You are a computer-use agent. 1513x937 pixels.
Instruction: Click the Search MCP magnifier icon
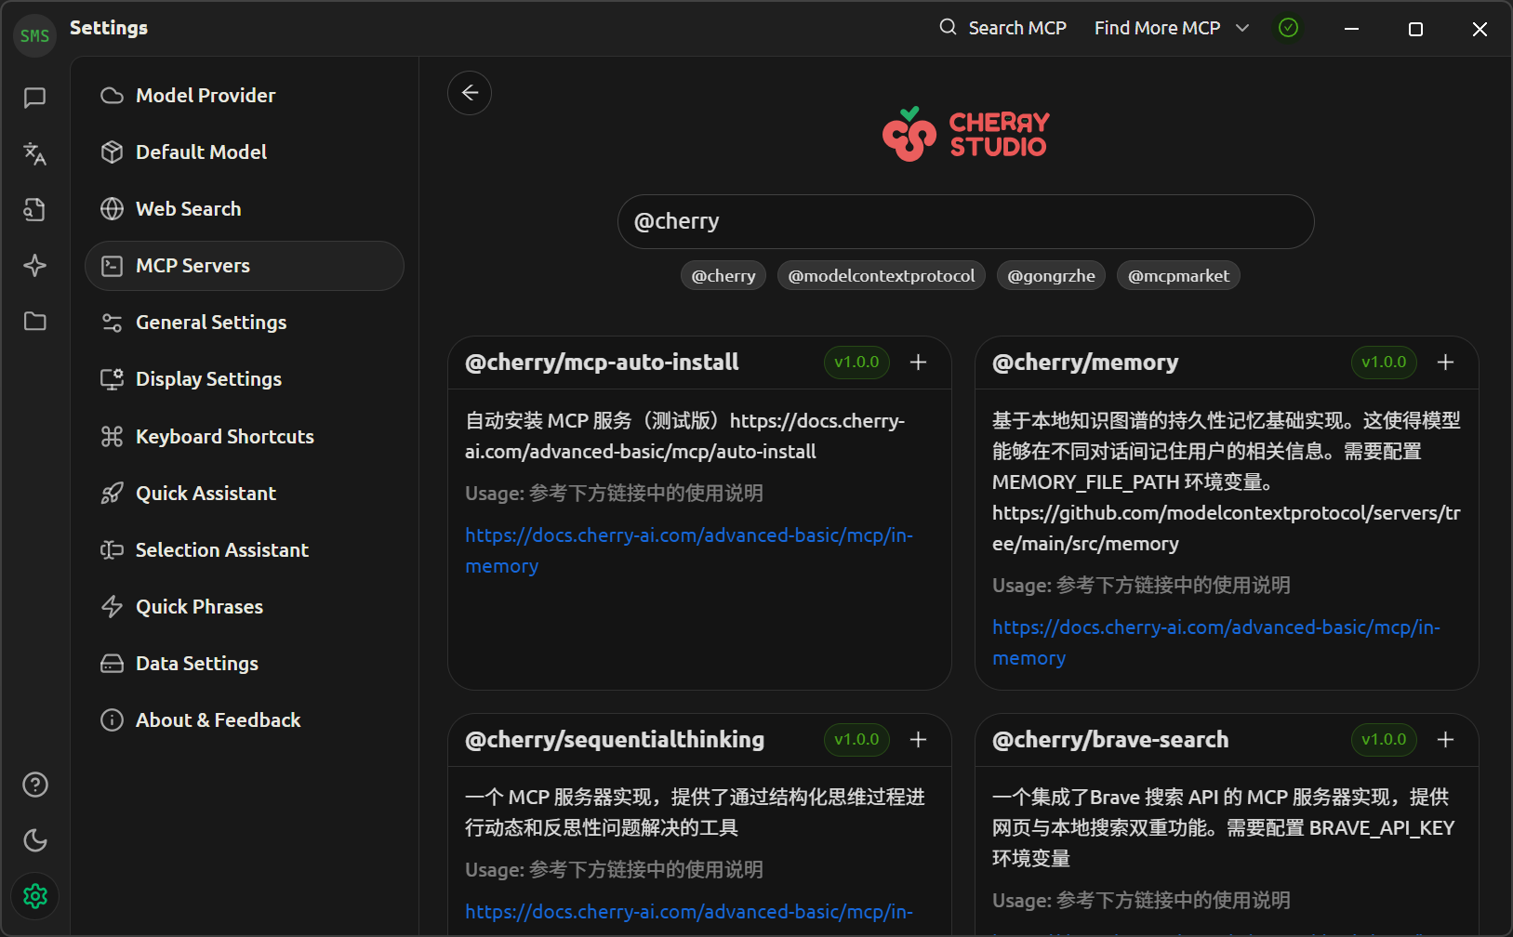[947, 27]
